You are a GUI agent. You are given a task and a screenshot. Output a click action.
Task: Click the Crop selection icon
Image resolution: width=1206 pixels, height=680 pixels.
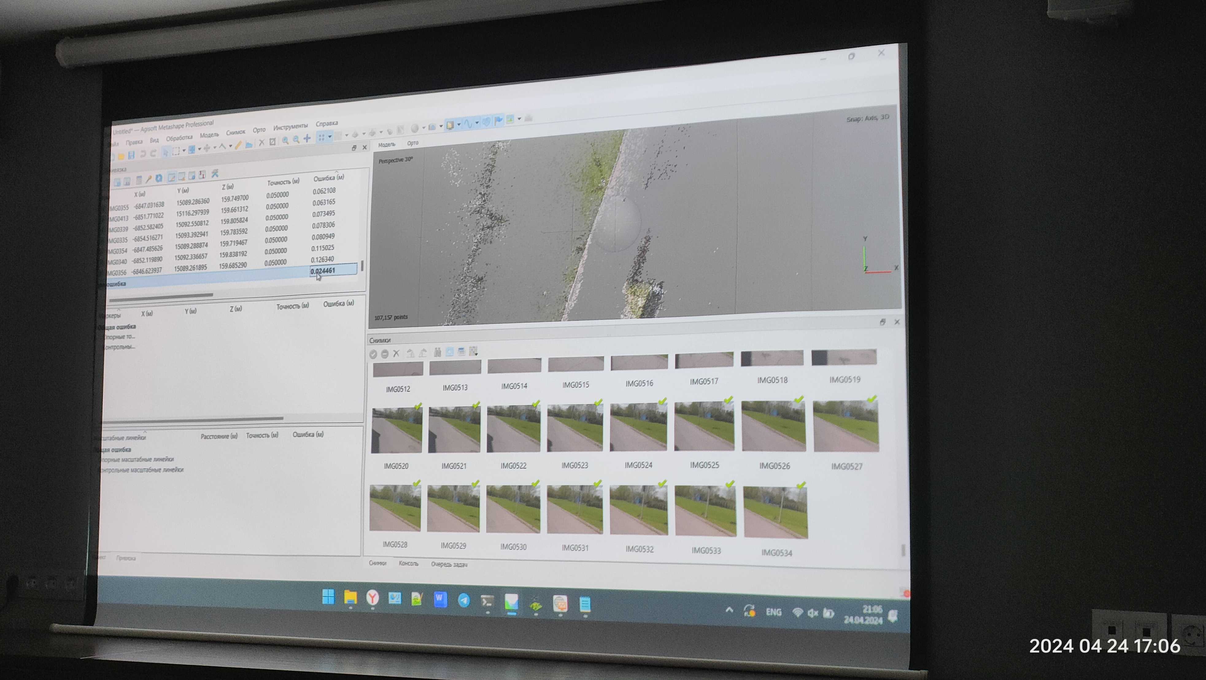[273, 142]
